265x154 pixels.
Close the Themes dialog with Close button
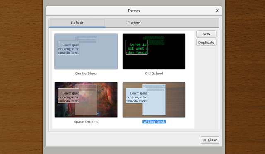pyautogui.click(x=210, y=140)
